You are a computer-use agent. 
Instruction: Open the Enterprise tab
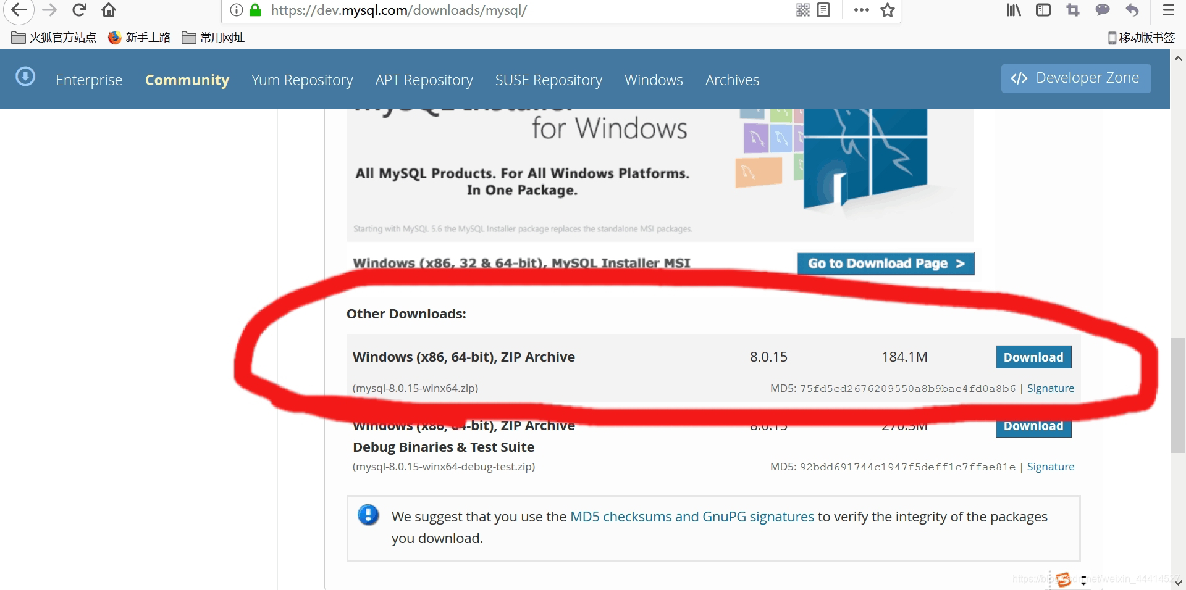pyautogui.click(x=89, y=80)
